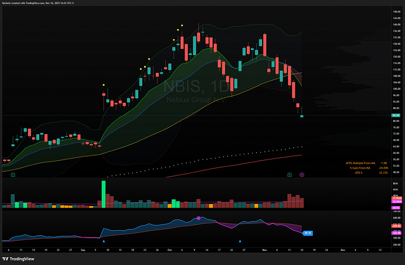The image size is (405, 265).
Task: Click the 'Nov' label on the date axis
Action: tap(264, 250)
